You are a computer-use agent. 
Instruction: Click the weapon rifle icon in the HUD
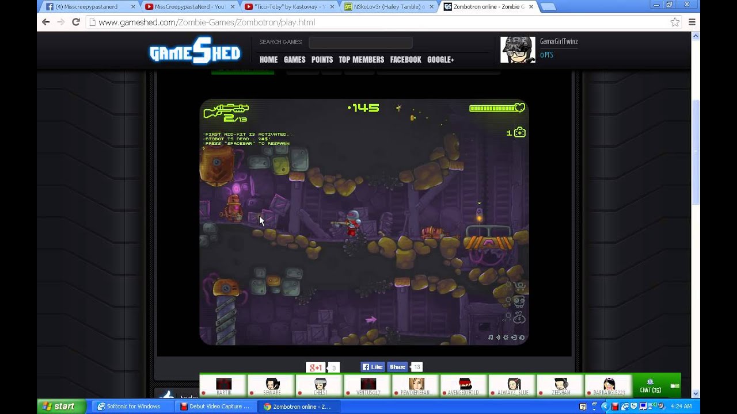(226, 110)
